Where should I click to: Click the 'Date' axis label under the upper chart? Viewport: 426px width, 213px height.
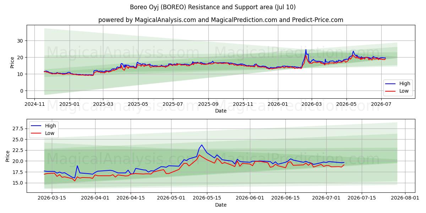click(x=221, y=111)
